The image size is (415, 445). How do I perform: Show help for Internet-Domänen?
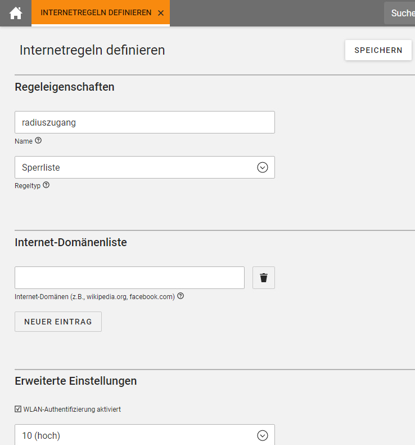pyautogui.click(x=181, y=296)
